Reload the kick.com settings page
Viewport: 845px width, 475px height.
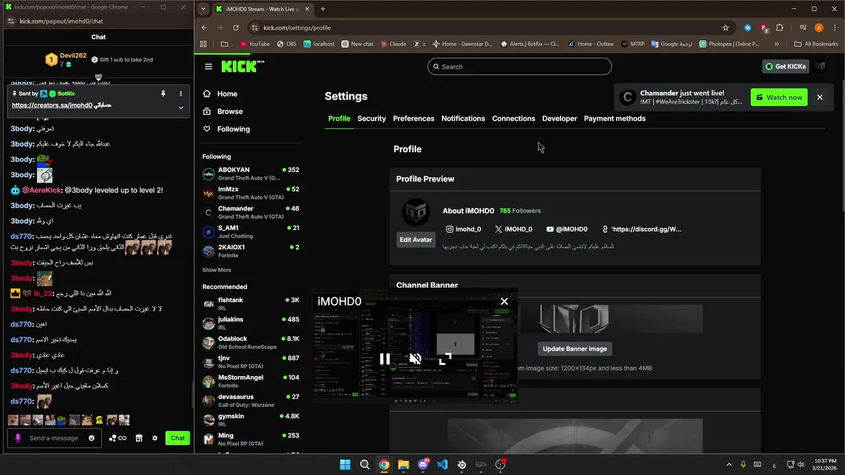[236, 28]
